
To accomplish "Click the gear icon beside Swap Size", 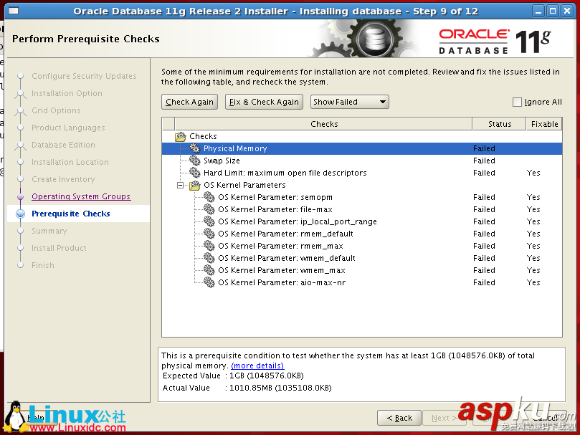I will point(194,161).
